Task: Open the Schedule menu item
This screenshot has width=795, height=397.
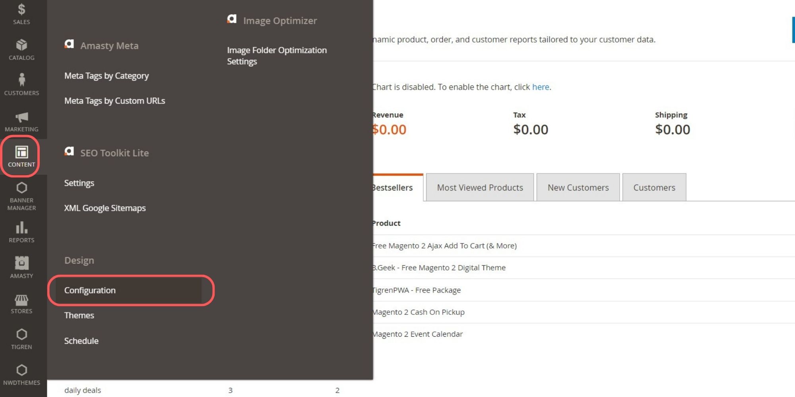Action: click(x=81, y=341)
